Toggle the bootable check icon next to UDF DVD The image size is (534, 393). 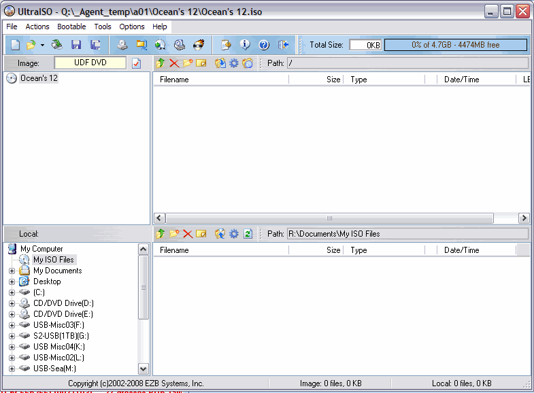tap(136, 63)
